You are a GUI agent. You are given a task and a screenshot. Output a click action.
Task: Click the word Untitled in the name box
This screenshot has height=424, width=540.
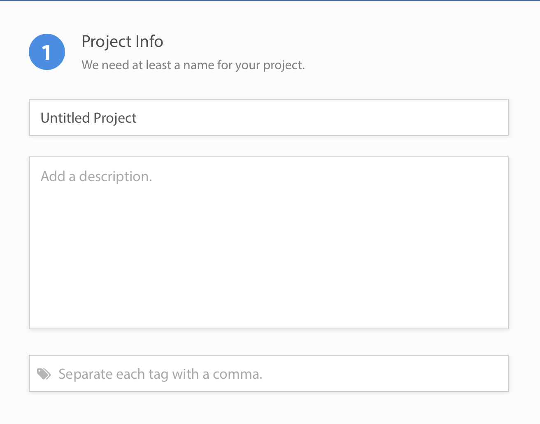(65, 118)
